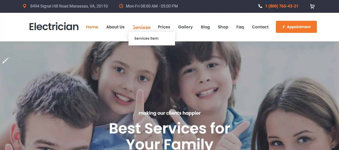
Task: Click the phone handset icon
Action: (260, 6)
